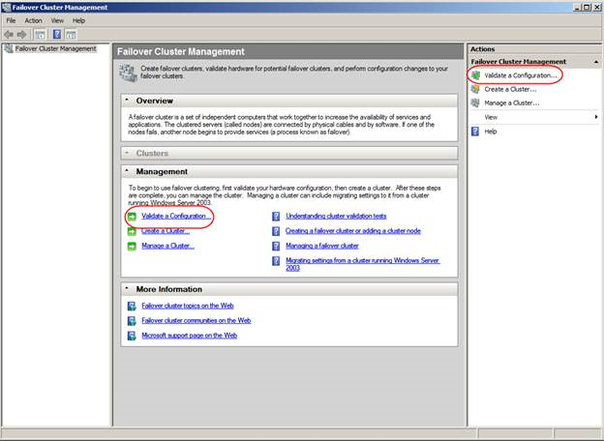Open Managing a failover cluster link
This screenshot has width=604, height=441.
tap(322, 246)
